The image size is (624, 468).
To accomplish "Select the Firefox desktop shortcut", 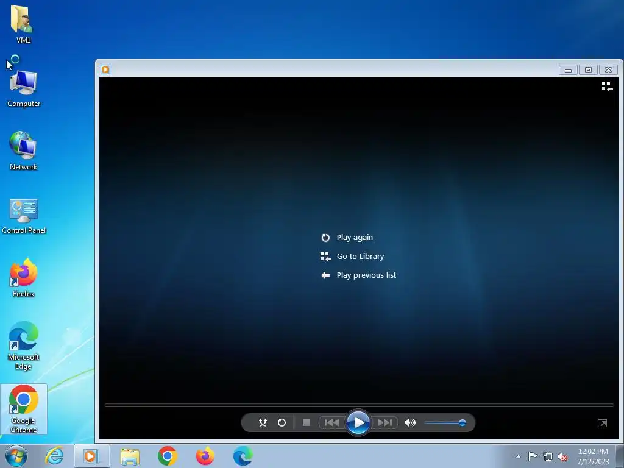I will coord(24,278).
